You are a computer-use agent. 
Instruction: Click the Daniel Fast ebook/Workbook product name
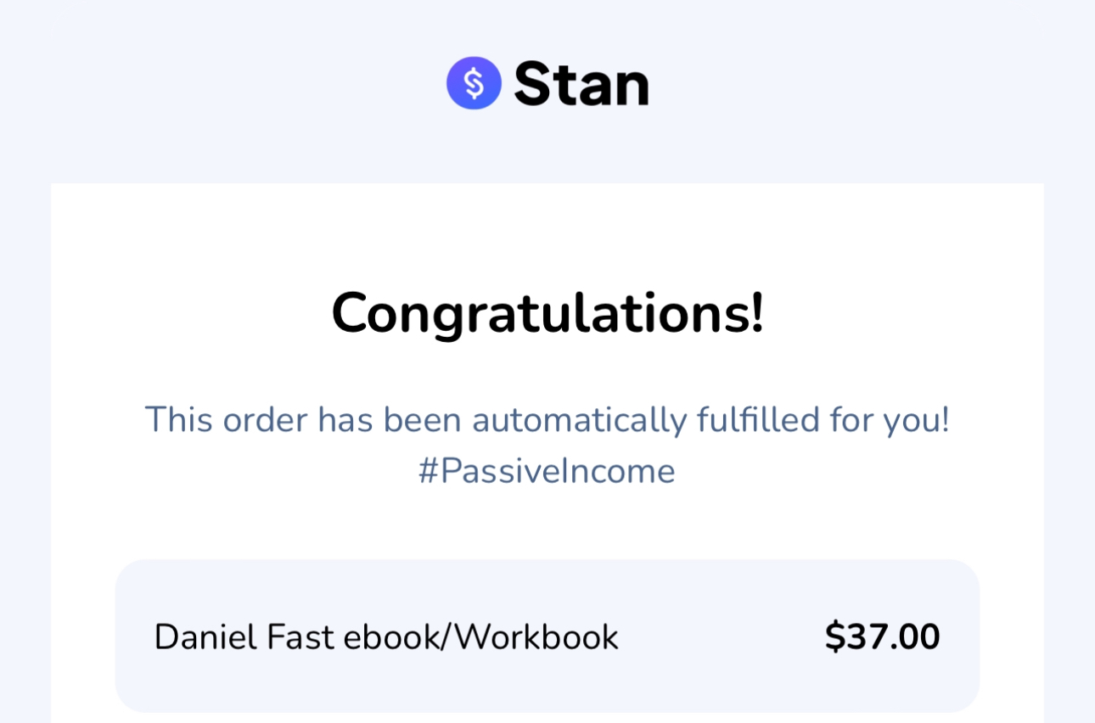(x=386, y=637)
